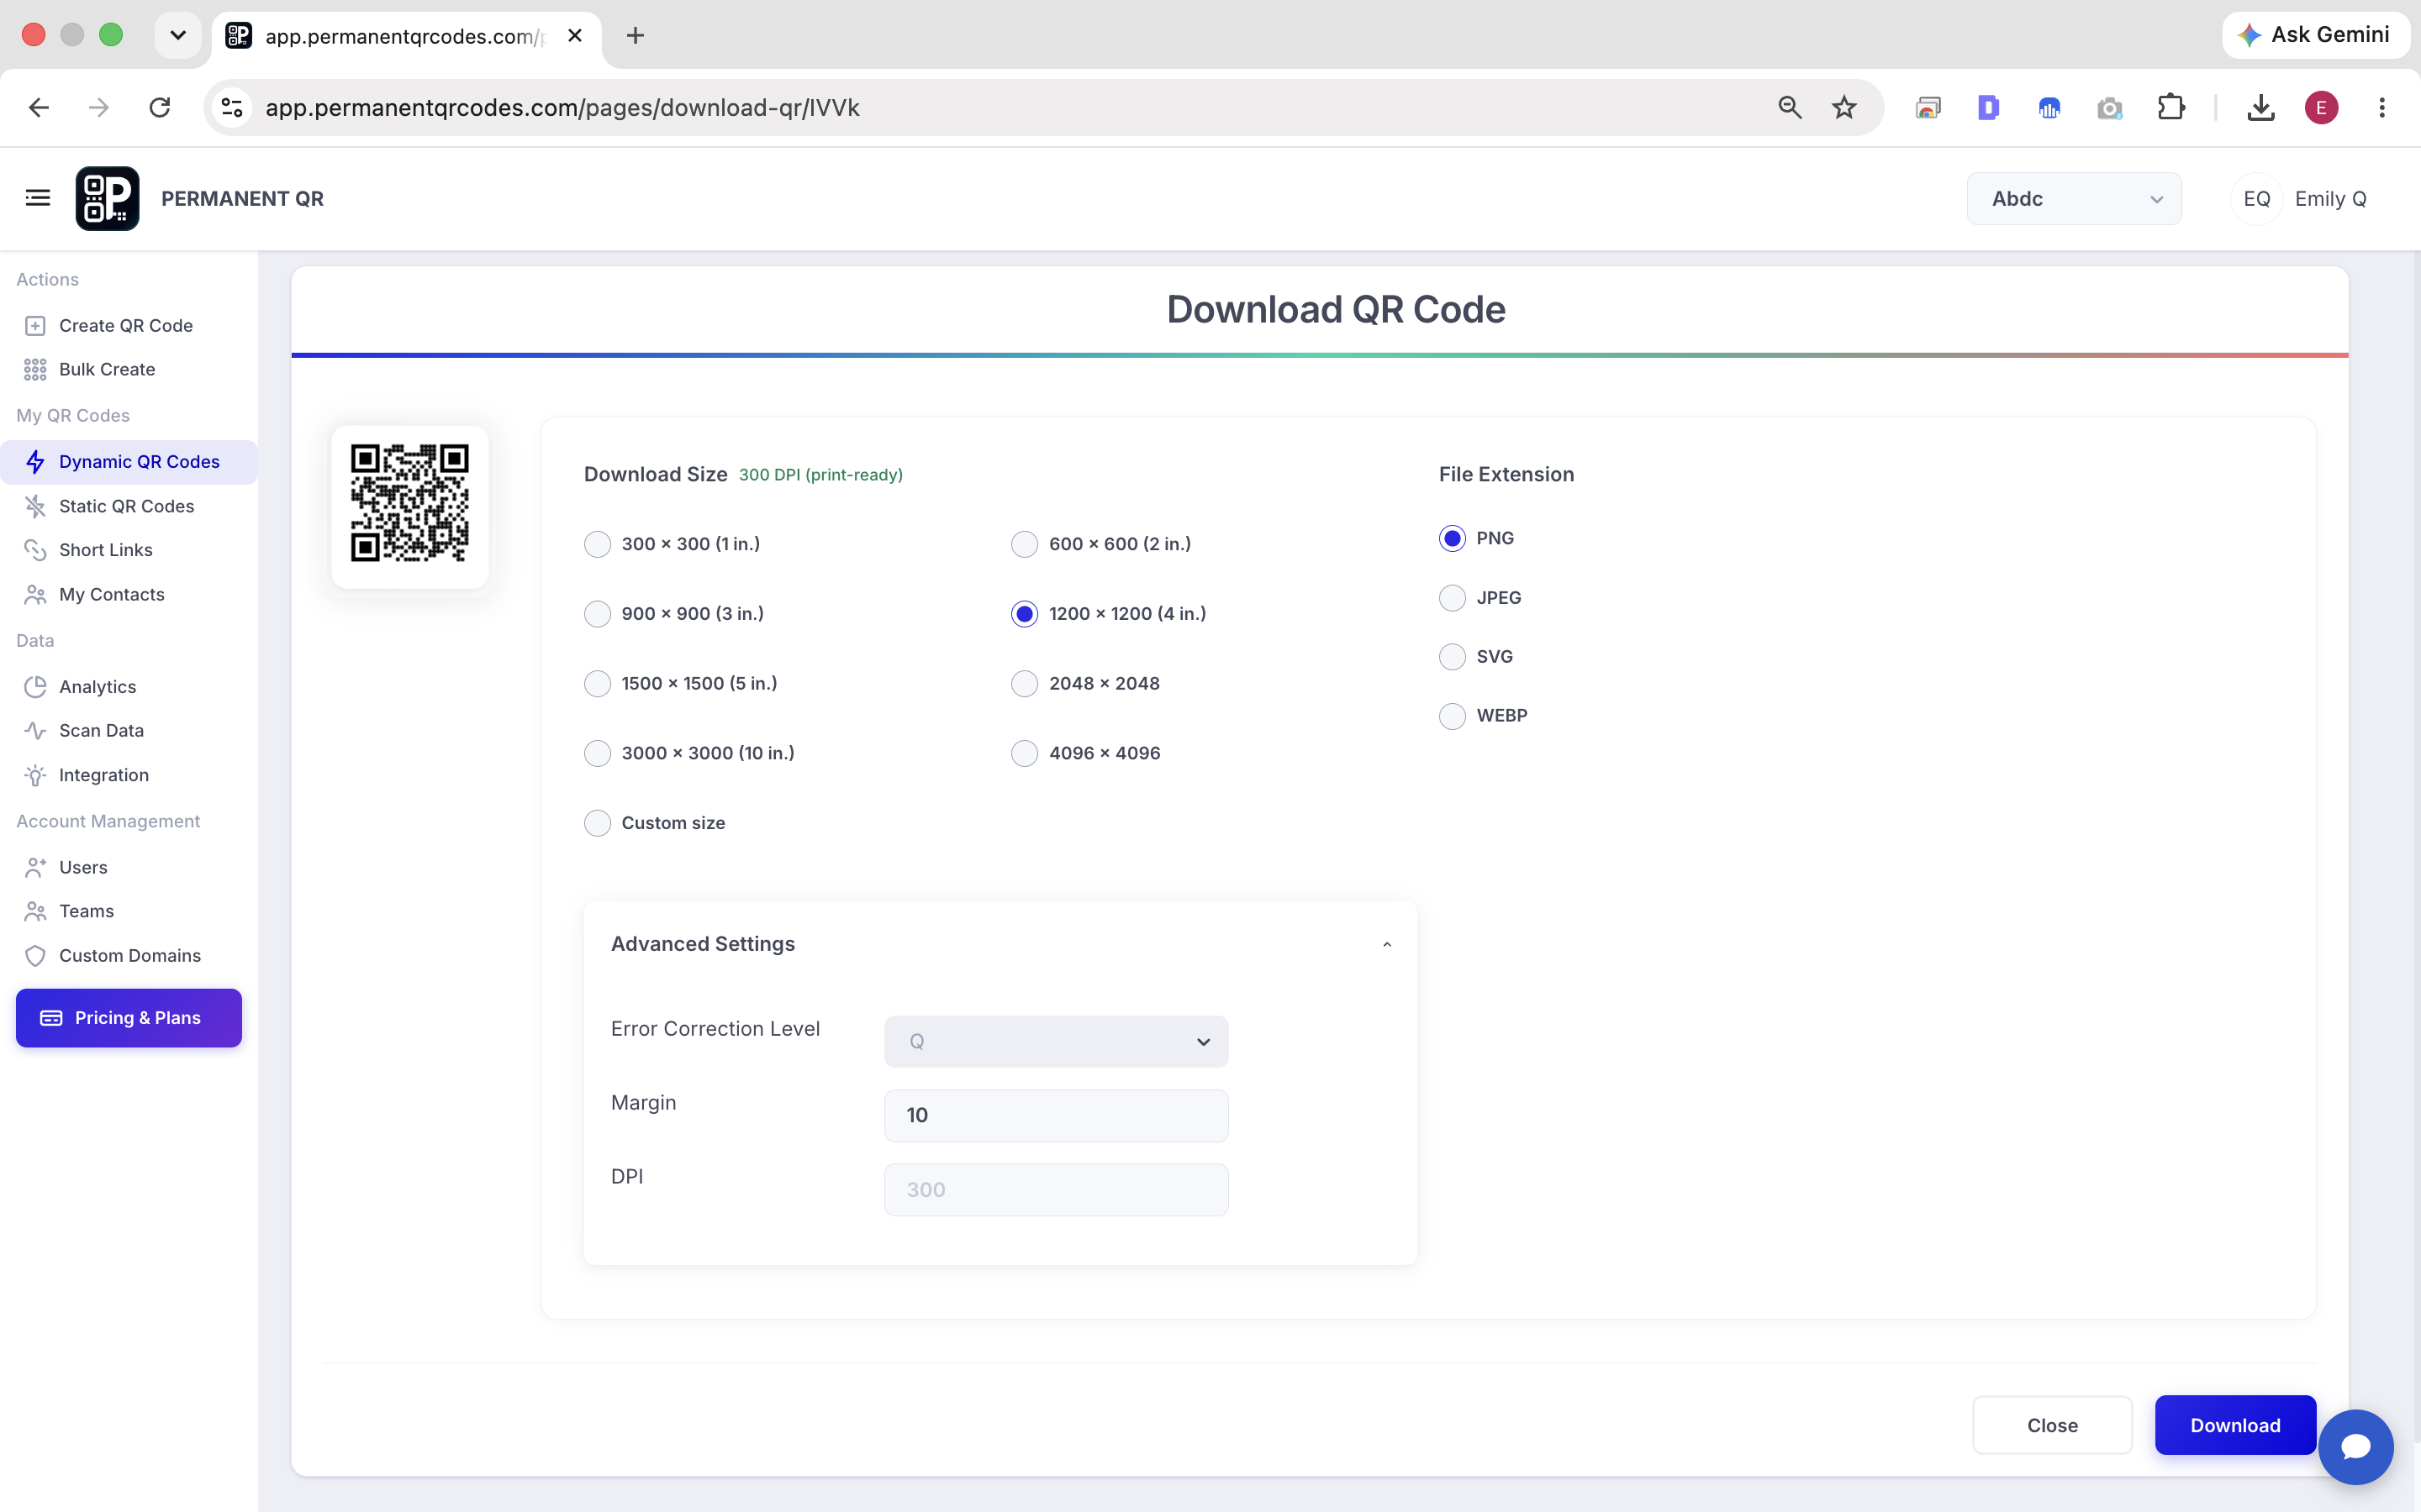Click the Analytics pie chart icon
This screenshot has width=2421, height=1512.
tap(35, 687)
